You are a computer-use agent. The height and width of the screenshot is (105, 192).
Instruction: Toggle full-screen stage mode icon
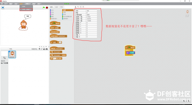[3, 7]
